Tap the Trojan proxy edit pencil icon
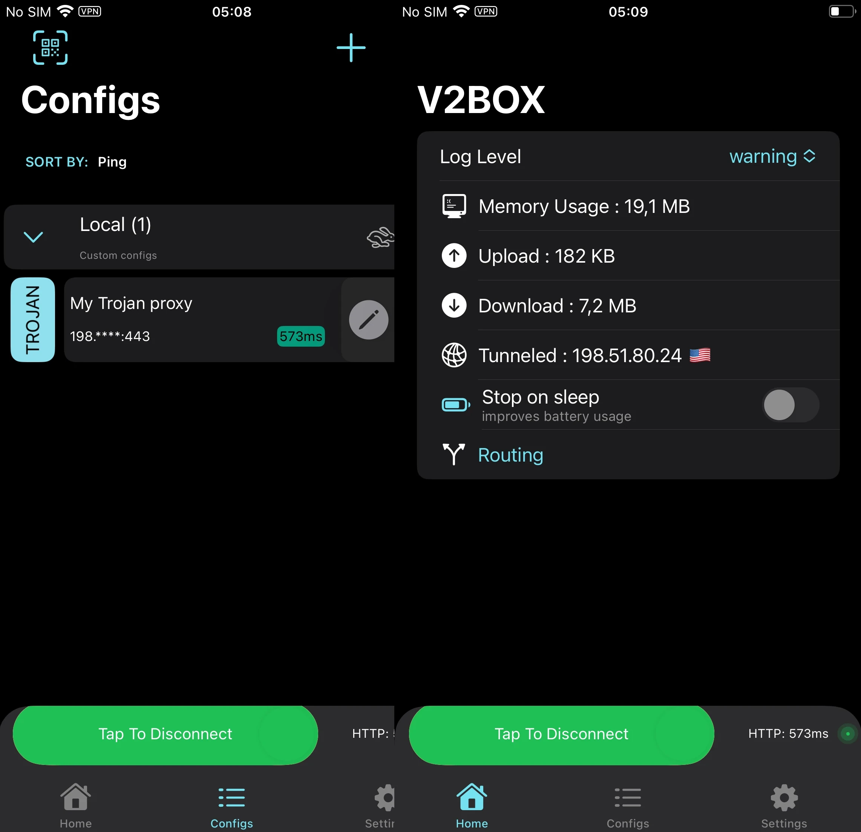 coord(368,320)
